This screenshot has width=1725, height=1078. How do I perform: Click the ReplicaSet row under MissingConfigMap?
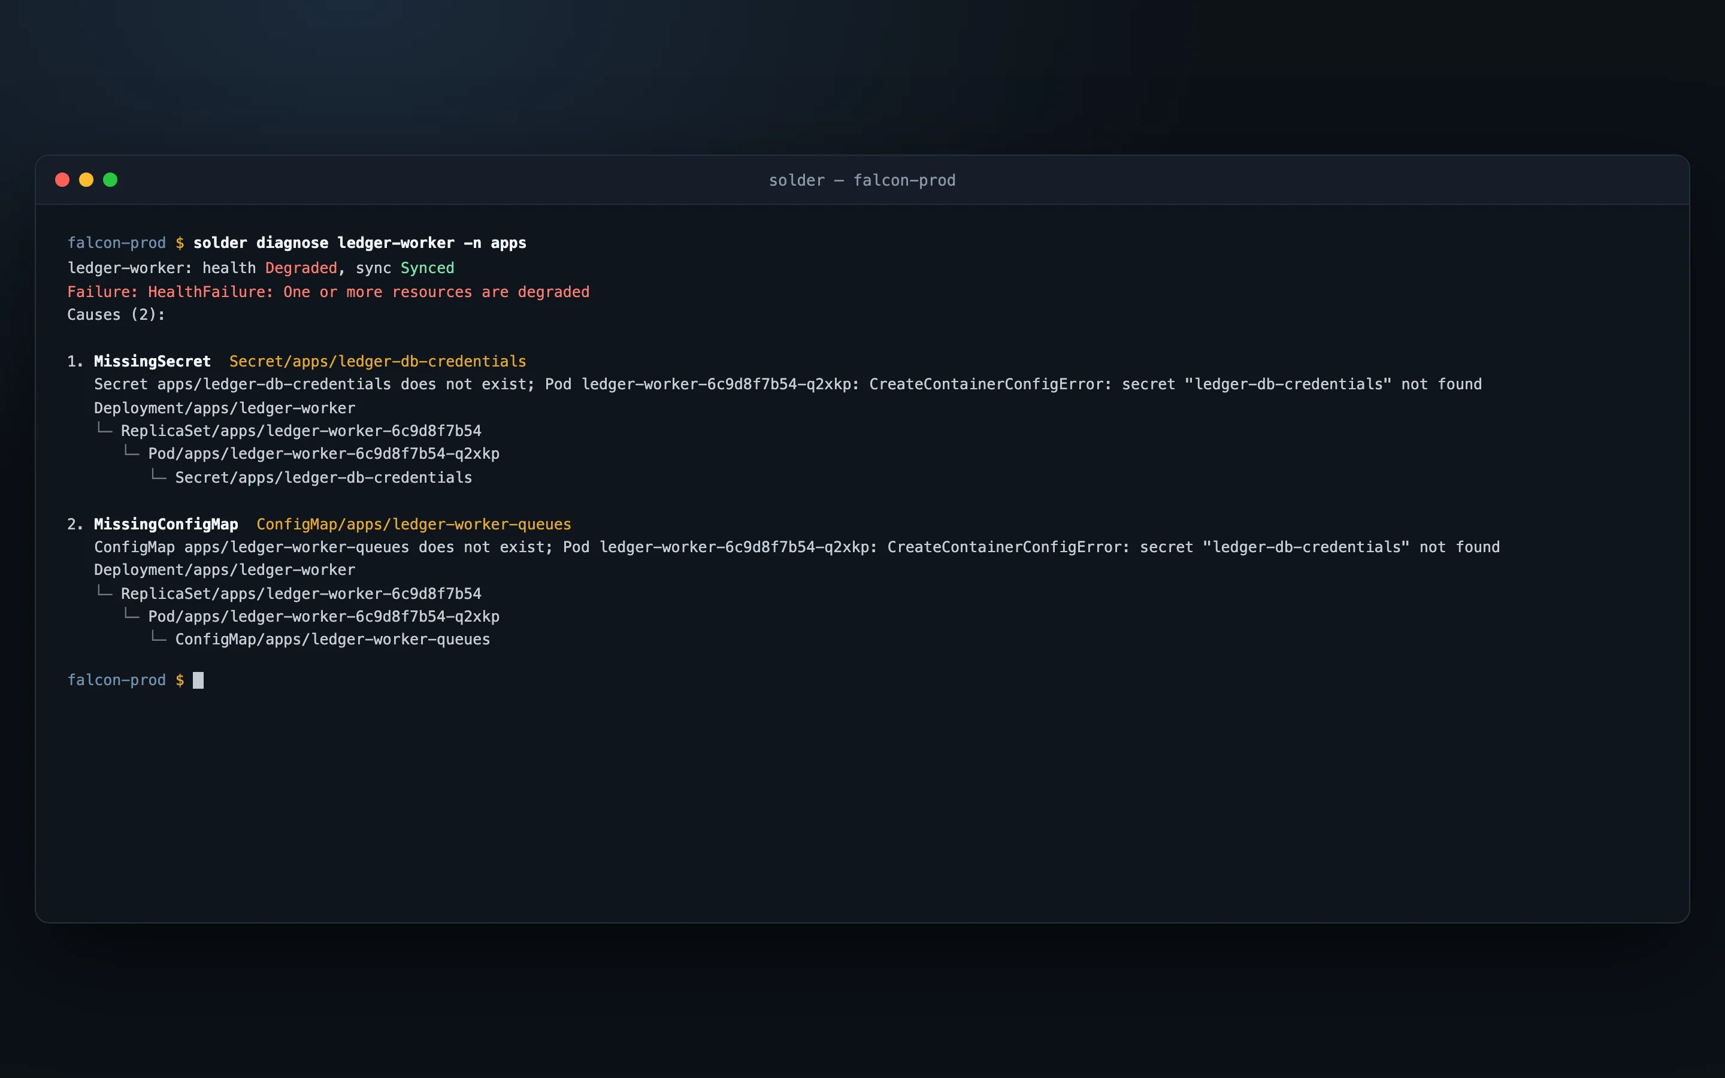(x=301, y=594)
